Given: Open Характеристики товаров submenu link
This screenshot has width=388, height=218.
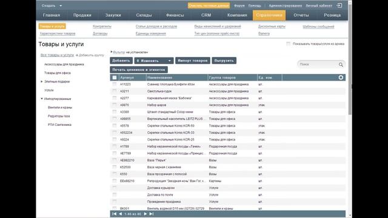Looking at the screenshot, I should click(x=58, y=33).
